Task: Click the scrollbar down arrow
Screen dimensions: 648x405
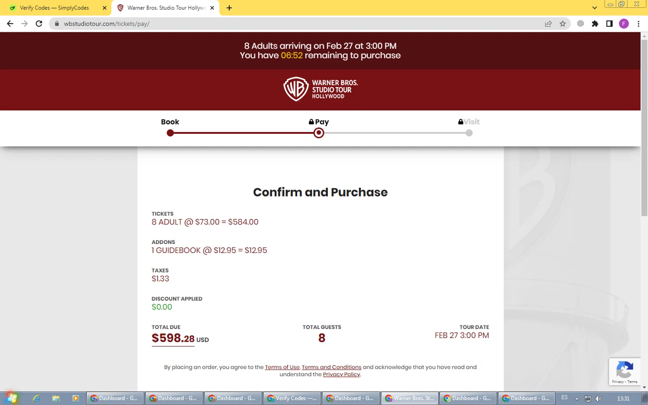Action: (x=644, y=388)
